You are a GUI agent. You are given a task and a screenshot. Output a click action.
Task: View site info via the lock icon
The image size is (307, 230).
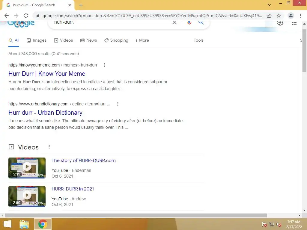(38, 16)
